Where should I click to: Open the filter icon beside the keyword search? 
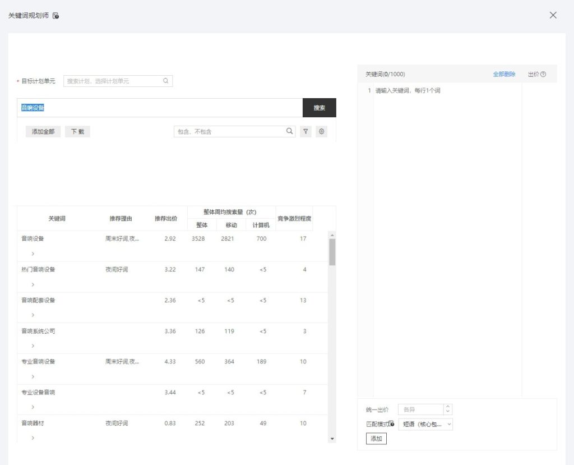(x=305, y=131)
